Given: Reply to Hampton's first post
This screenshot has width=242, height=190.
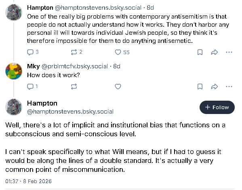Looking at the screenshot, I should point(33,52).
